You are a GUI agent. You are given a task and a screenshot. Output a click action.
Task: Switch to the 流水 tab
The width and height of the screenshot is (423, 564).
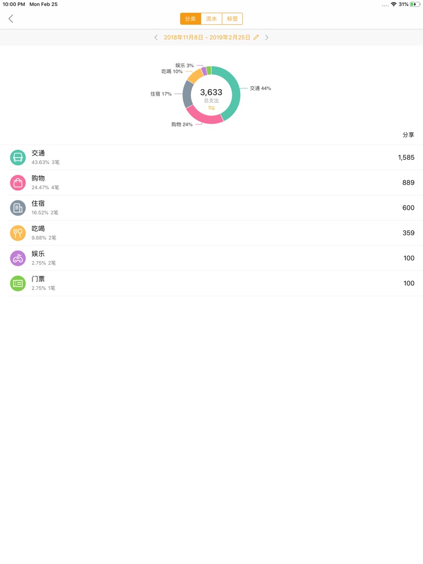[x=211, y=19]
